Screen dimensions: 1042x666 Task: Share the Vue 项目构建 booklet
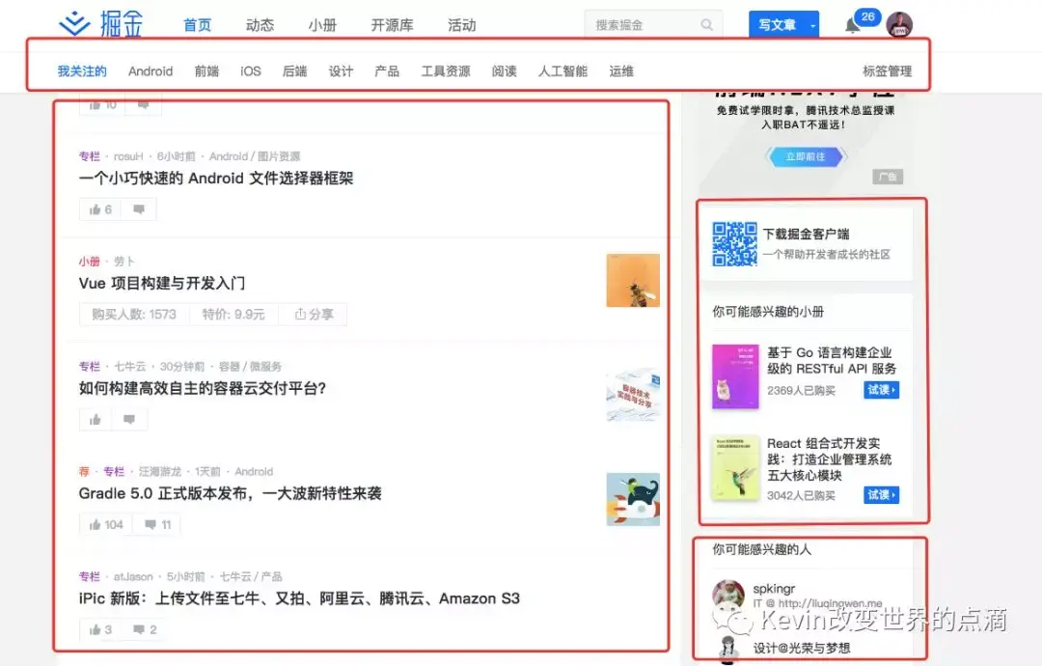click(x=314, y=315)
